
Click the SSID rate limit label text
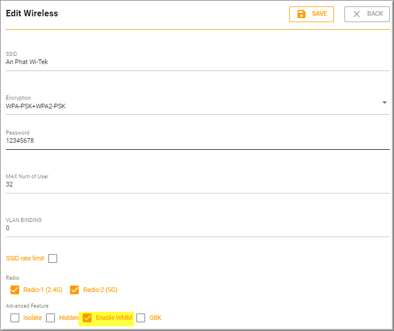25,258
